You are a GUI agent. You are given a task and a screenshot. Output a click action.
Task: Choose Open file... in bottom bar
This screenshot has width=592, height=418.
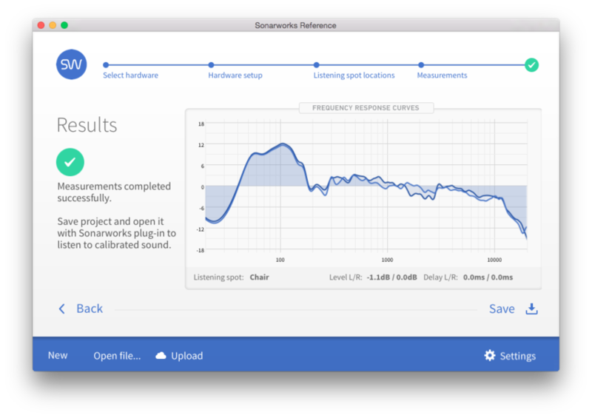pos(117,356)
